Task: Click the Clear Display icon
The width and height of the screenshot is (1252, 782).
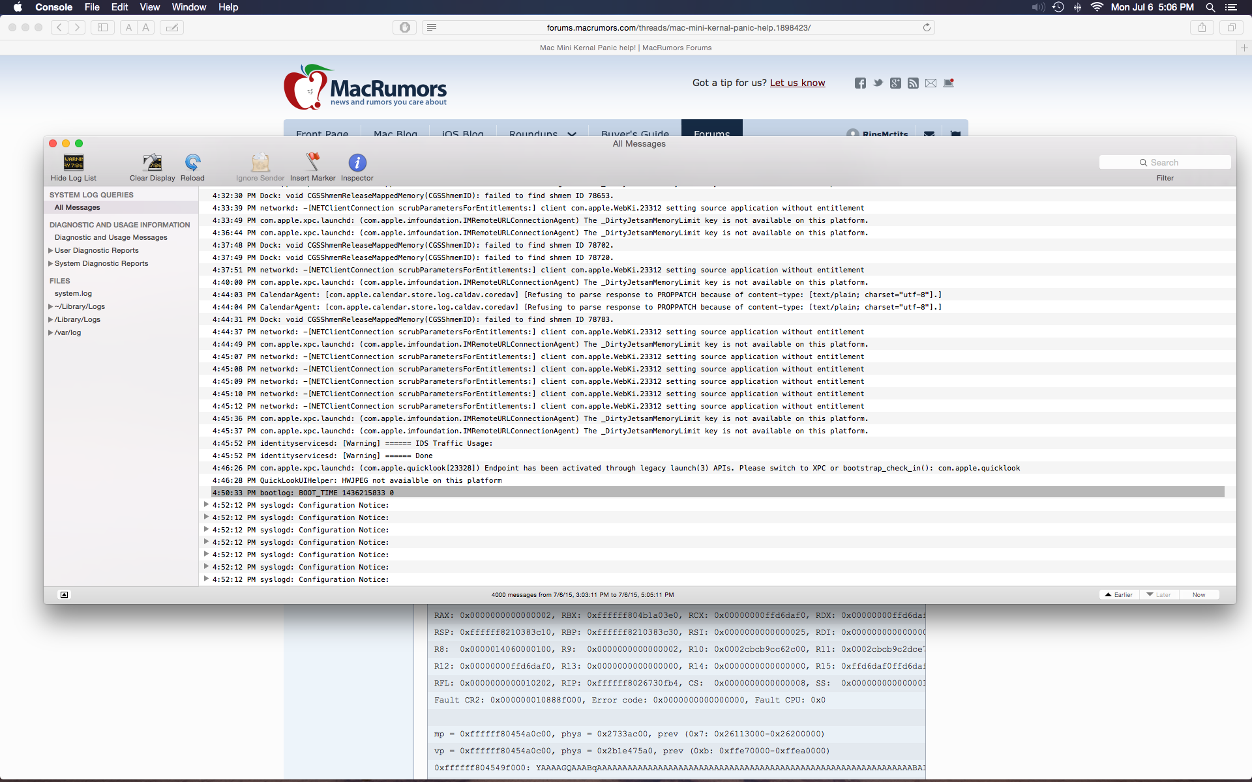Action: 152,162
